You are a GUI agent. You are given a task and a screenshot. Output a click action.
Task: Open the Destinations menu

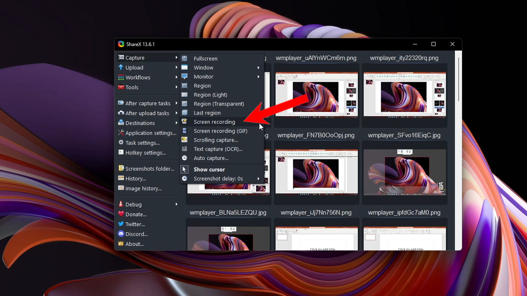click(140, 123)
